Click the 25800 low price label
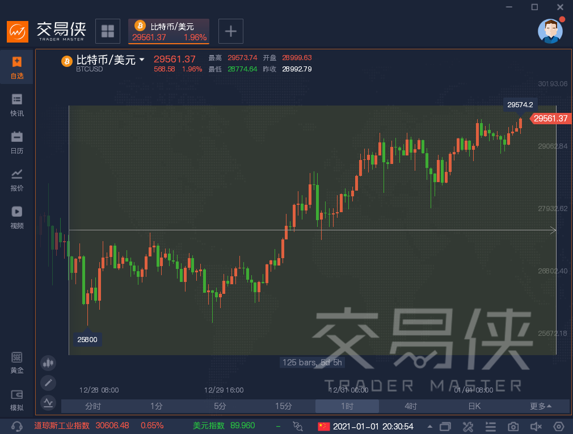The image size is (573, 434). tap(87, 339)
